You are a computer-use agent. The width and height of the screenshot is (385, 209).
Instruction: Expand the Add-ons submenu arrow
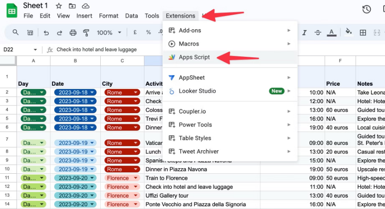click(x=289, y=30)
